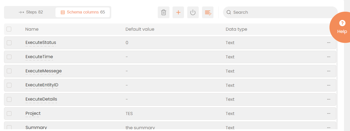Viewport: 350px width, 131px height.
Task: Click the Schema columns table icon
Action: point(63,12)
